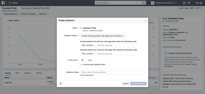Click the Codeless Interactive account avatar
The height and width of the screenshot is (94, 205).
point(152,3)
